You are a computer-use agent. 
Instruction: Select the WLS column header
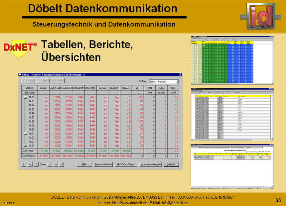coord(161,88)
